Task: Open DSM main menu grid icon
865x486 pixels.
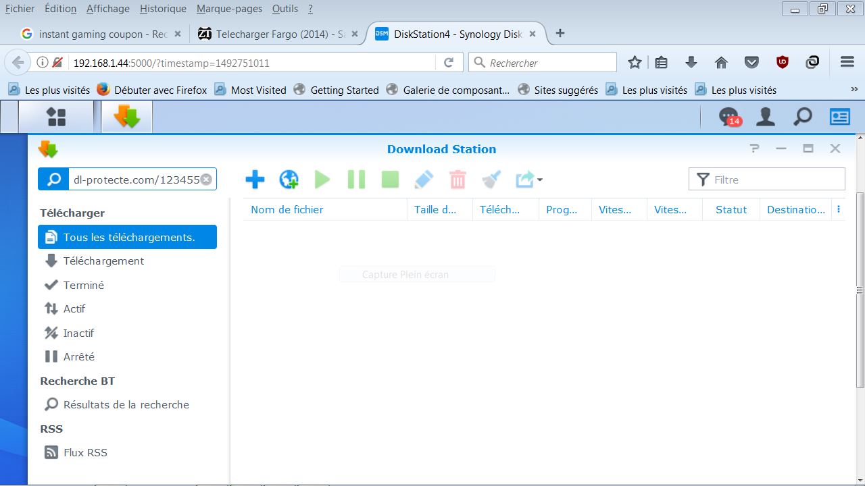Action: [56, 117]
